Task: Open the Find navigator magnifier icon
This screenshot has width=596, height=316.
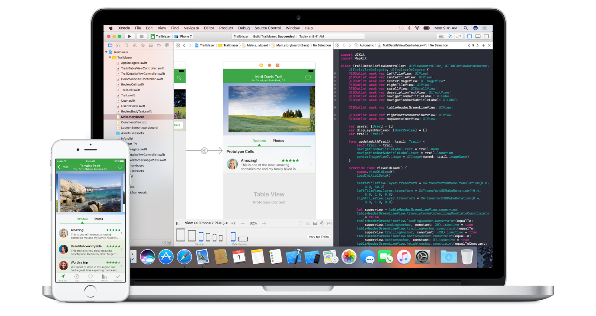Action: (x=126, y=45)
